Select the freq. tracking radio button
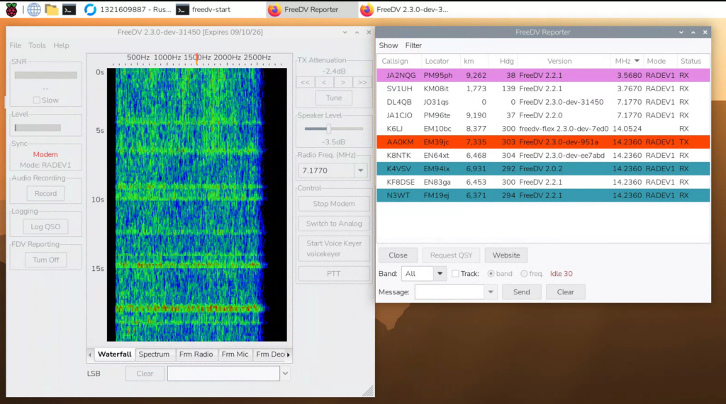Viewport: 726px width, 404px height. pos(524,274)
